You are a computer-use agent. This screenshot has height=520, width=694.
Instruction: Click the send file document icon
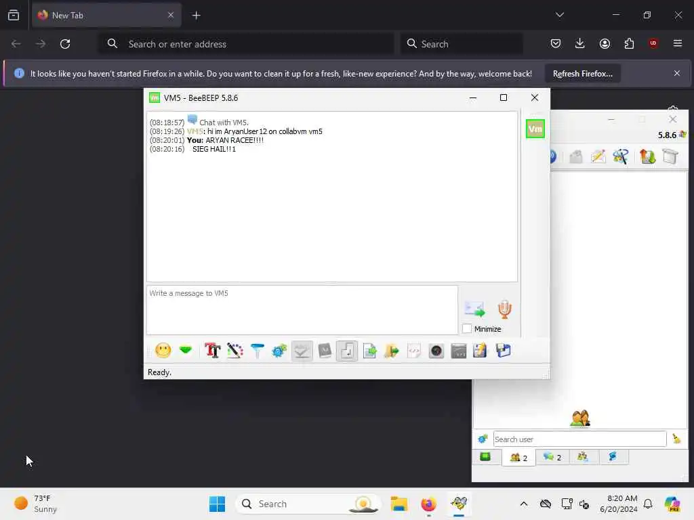(369, 351)
